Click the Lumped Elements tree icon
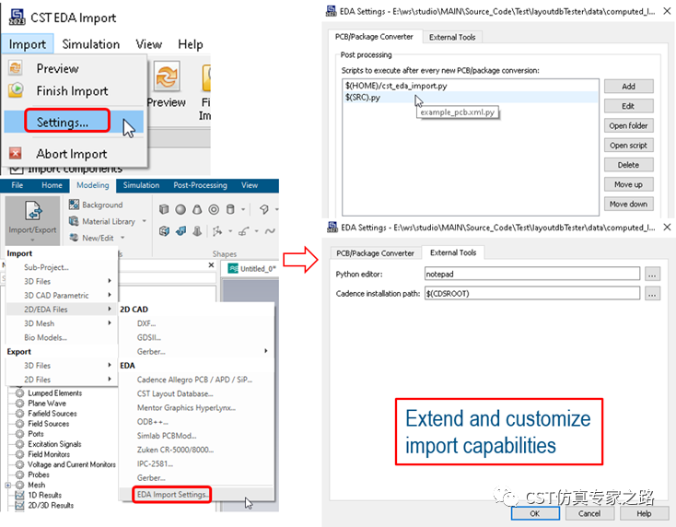The width and height of the screenshot is (676, 527). pyautogui.click(x=19, y=392)
